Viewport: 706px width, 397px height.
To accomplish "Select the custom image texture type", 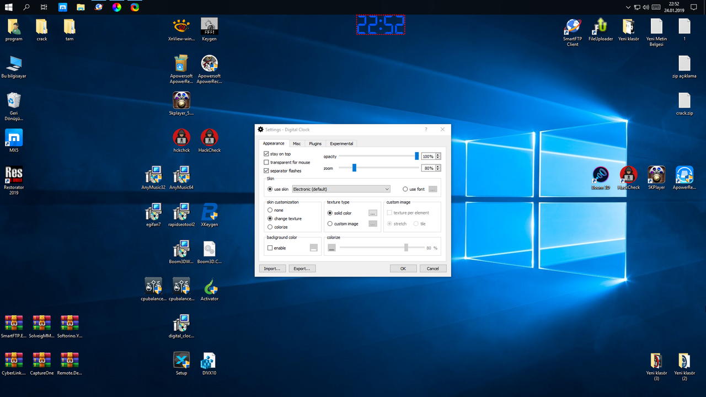I will click(330, 224).
